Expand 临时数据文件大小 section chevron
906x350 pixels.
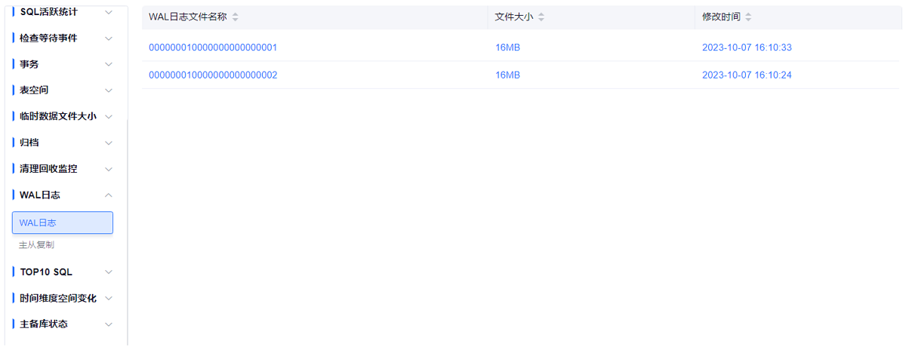pyautogui.click(x=109, y=117)
